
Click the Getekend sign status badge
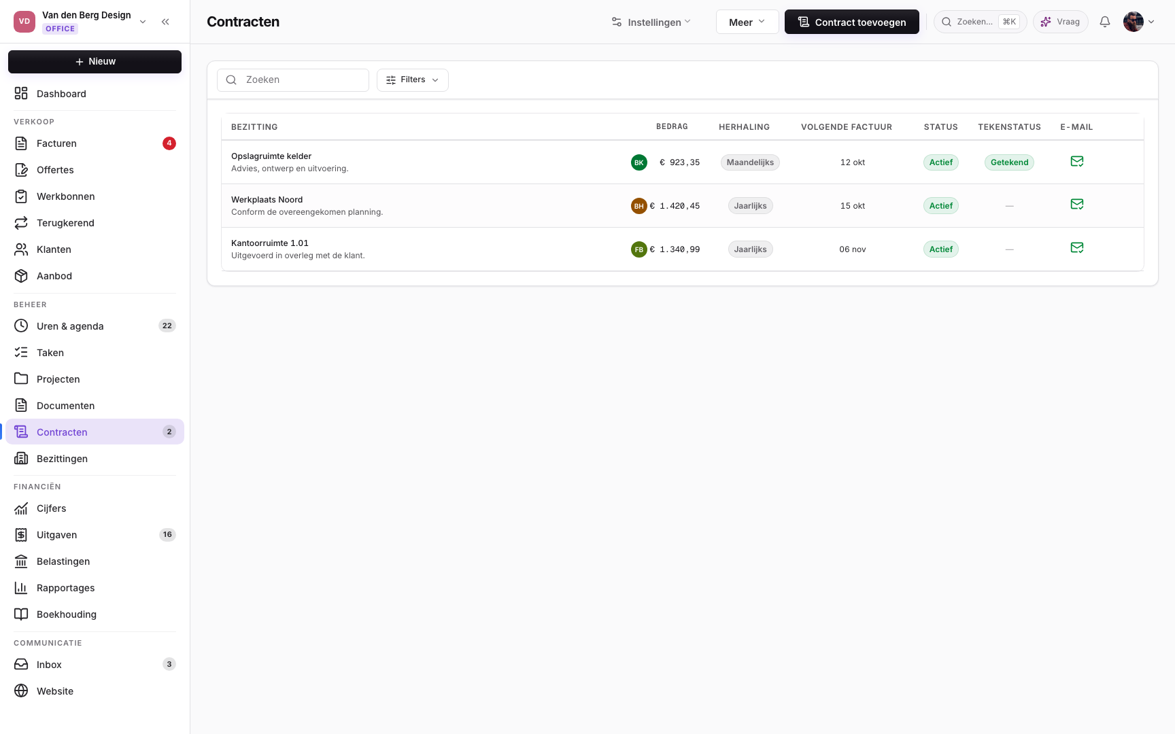click(x=1009, y=162)
